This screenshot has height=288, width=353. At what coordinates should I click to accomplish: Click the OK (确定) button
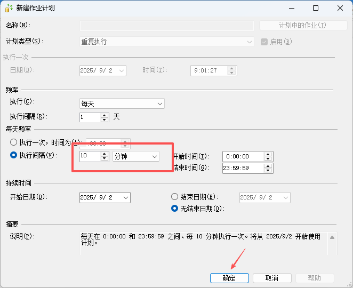[229, 278]
